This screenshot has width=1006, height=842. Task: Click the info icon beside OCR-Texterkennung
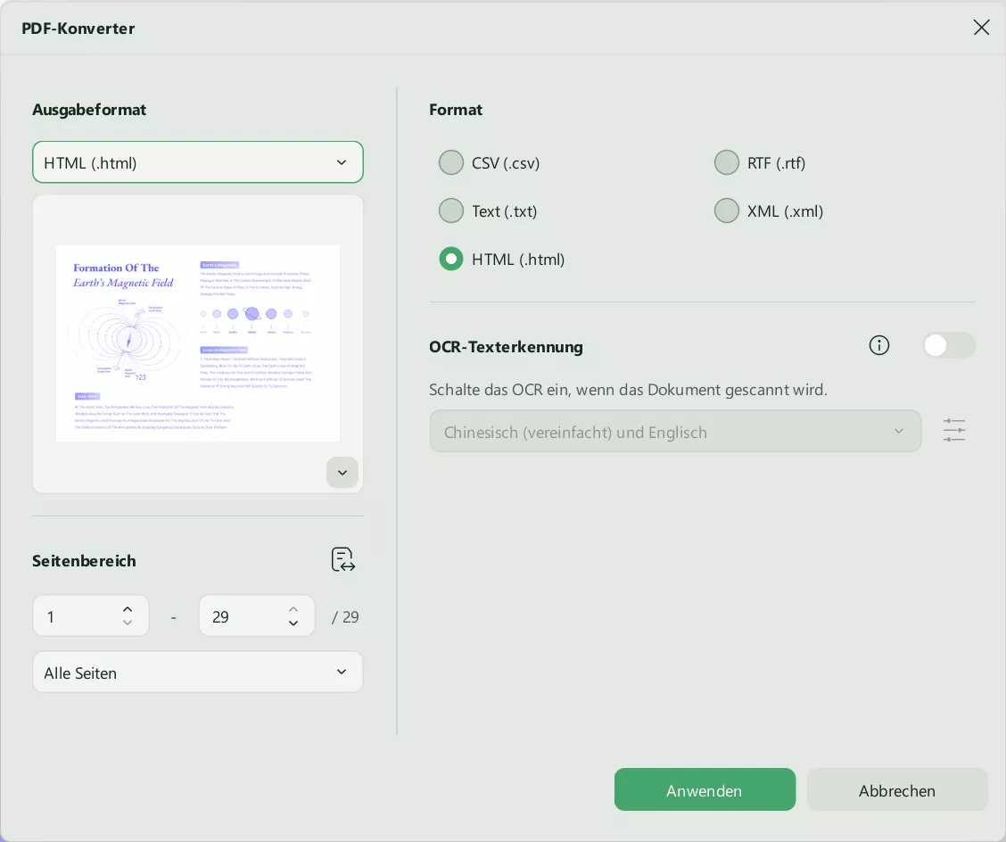click(879, 345)
